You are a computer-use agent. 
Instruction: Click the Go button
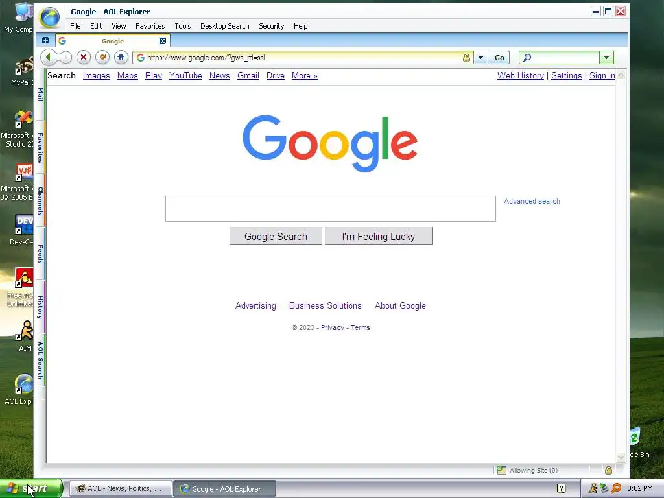(499, 58)
